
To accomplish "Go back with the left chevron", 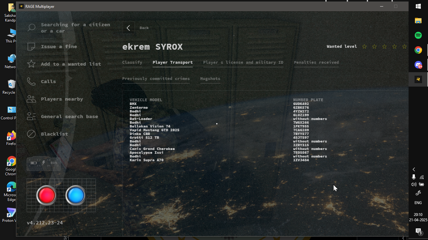I will pyautogui.click(x=128, y=28).
